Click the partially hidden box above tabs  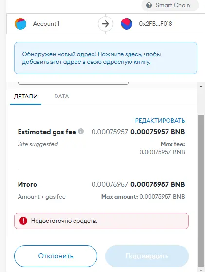coord(73,83)
